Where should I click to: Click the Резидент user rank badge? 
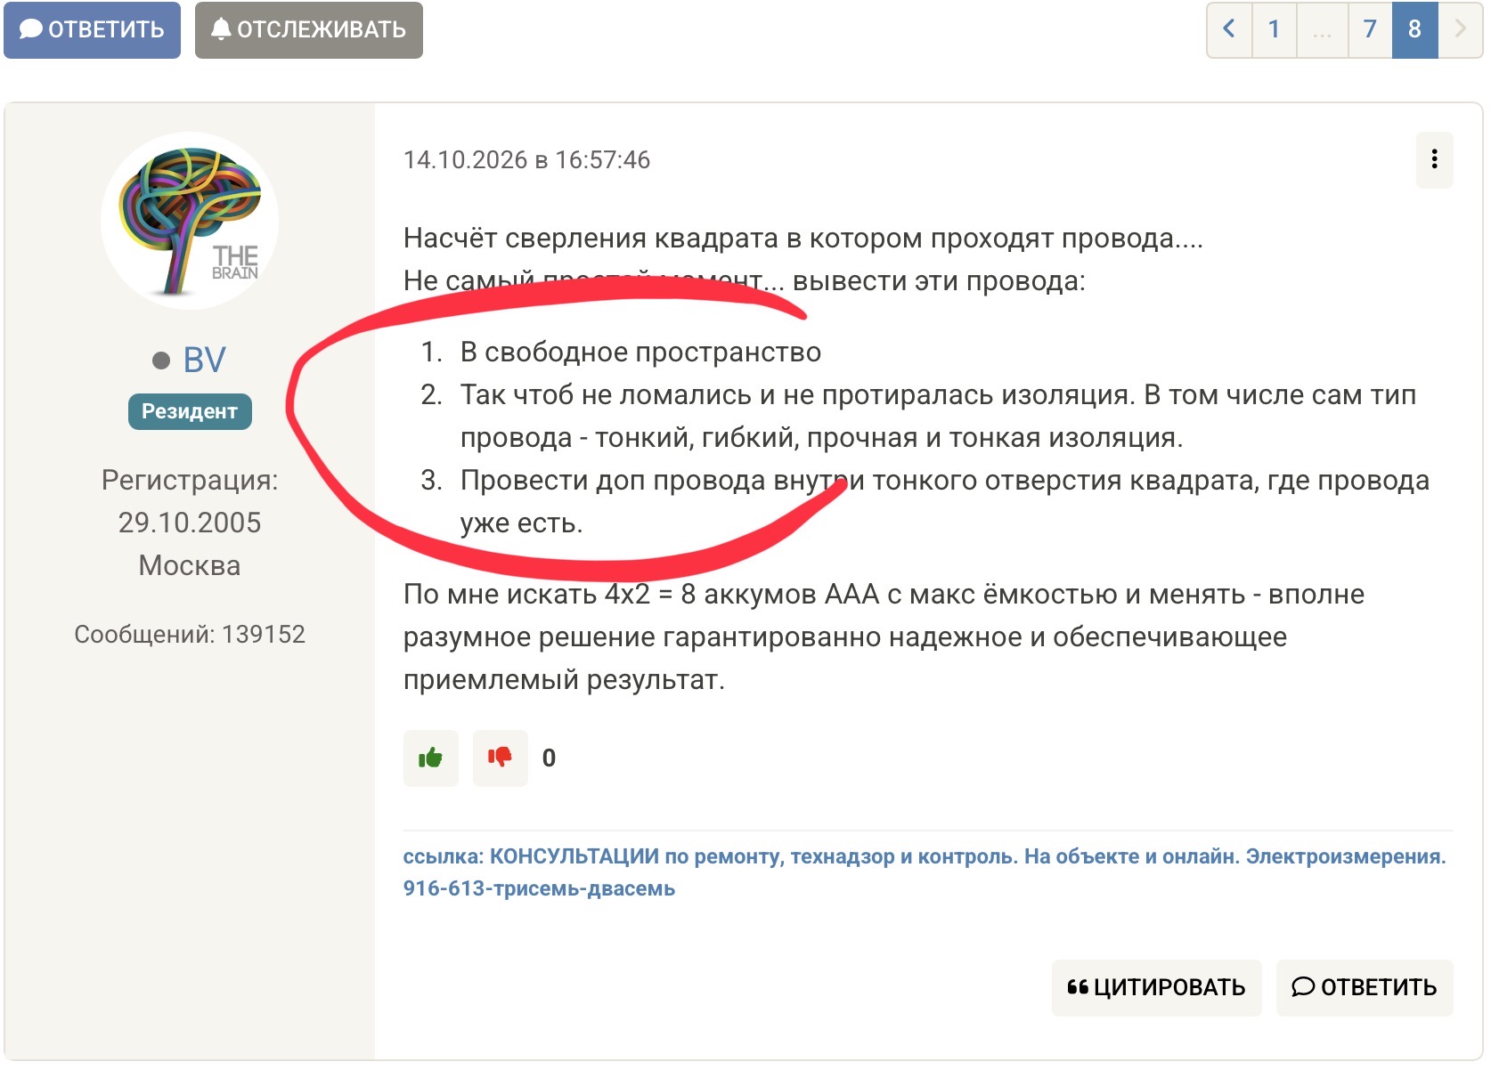(190, 411)
